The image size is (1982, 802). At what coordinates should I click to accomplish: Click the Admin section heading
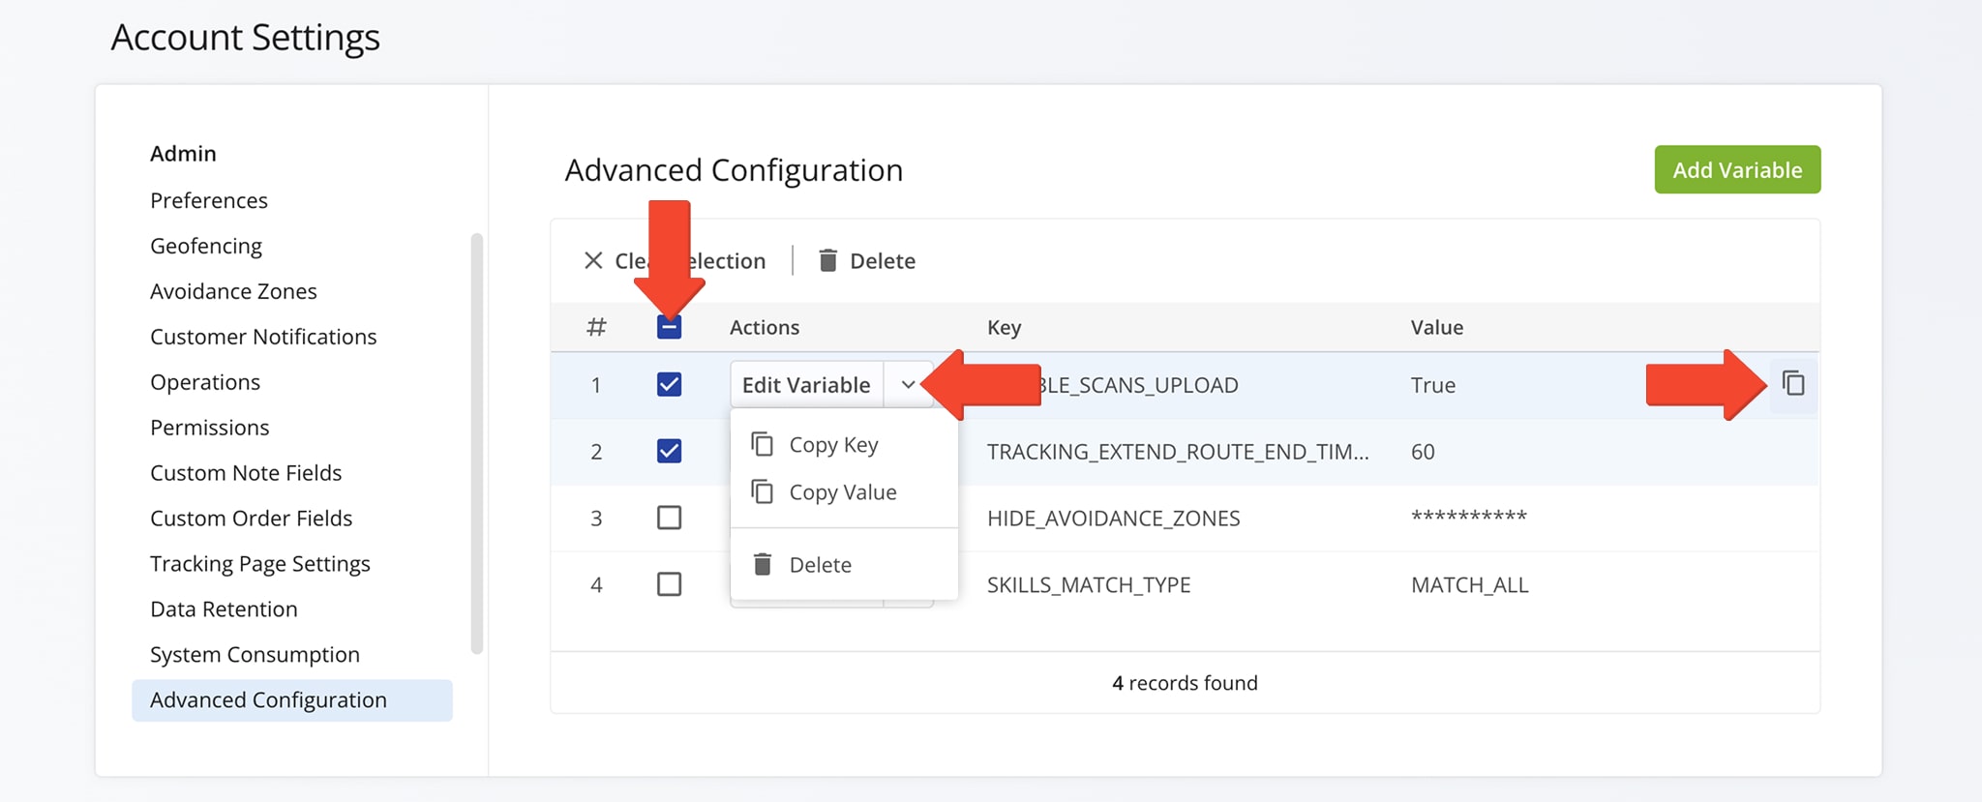pyautogui.click(x=183, y=154)
